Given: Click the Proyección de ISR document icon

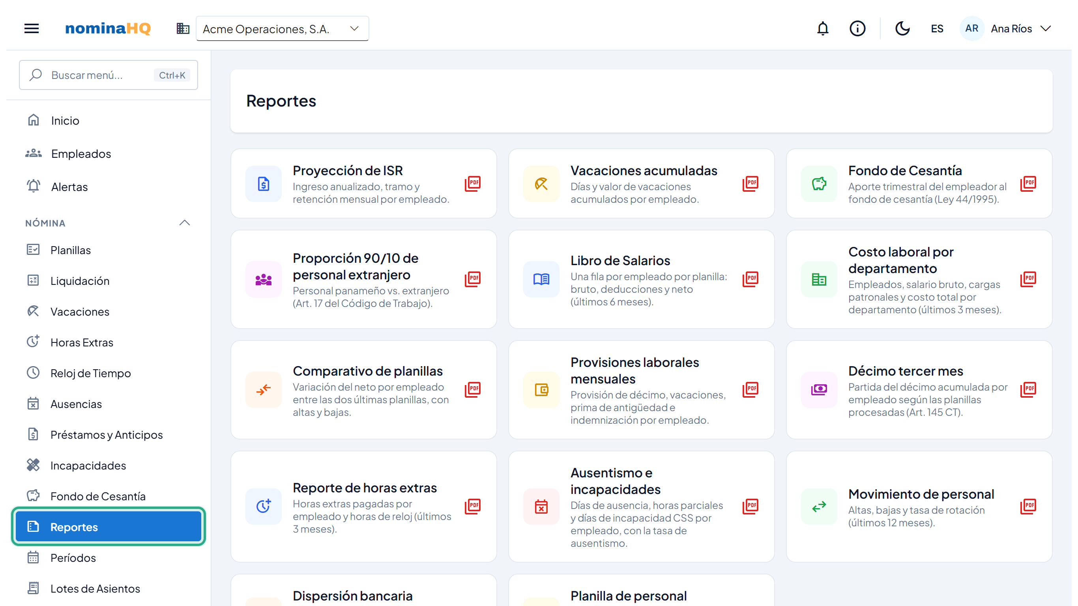Looking at the screenshot, I should [263, 184].
